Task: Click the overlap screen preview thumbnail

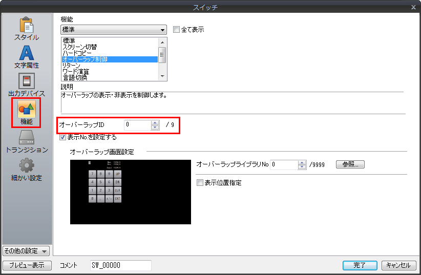Action: [x=131, y=192]
